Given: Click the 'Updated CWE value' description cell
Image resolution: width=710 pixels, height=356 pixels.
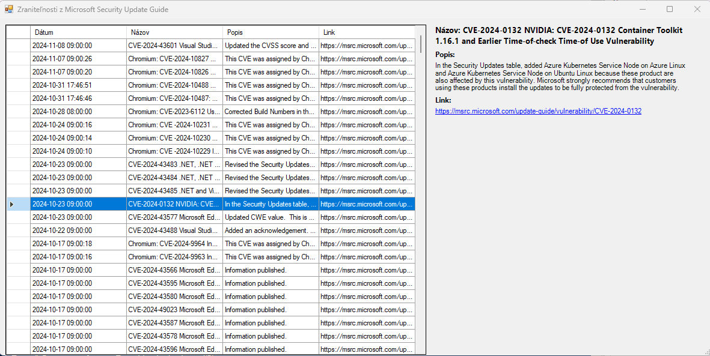Looking at the screenshot, I should [271, 217].
